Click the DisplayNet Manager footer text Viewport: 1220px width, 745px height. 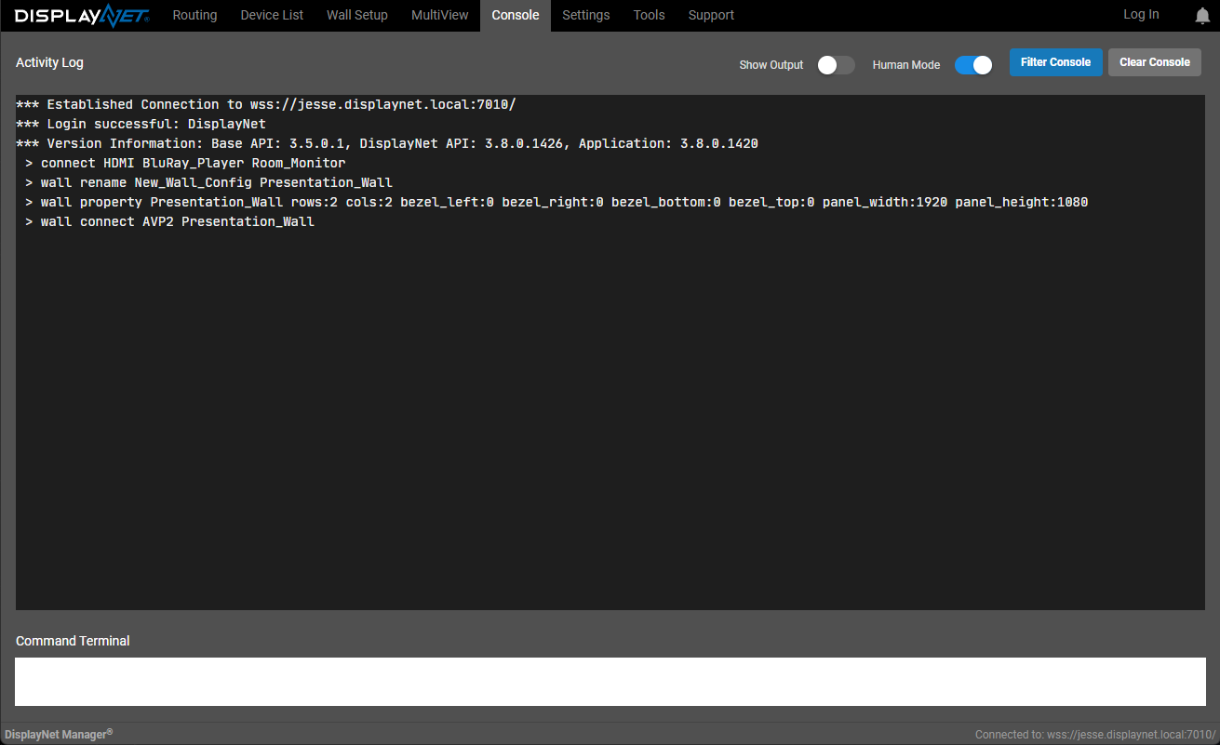click(x=59, y=734)
